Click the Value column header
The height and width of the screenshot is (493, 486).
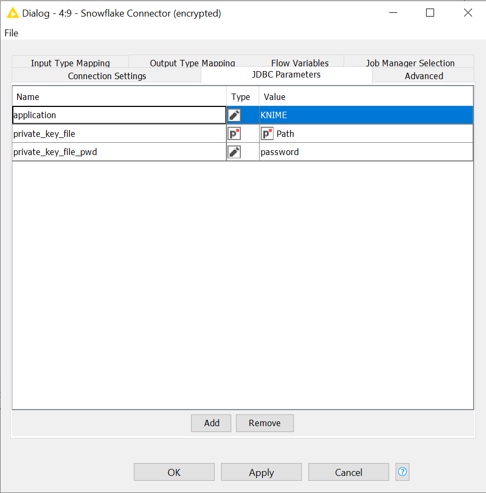[x=366, y=97]
